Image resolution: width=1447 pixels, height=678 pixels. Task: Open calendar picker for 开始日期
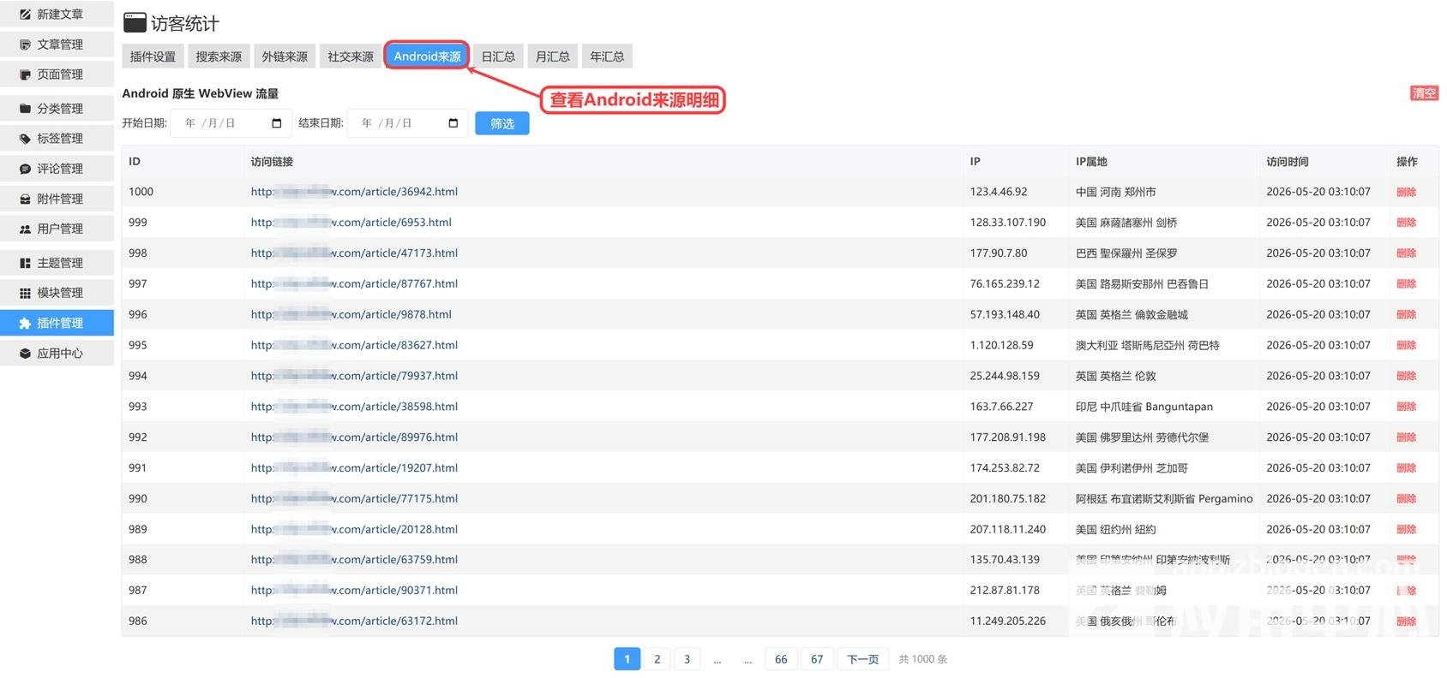pyautogui.click(x=276, y=123)
